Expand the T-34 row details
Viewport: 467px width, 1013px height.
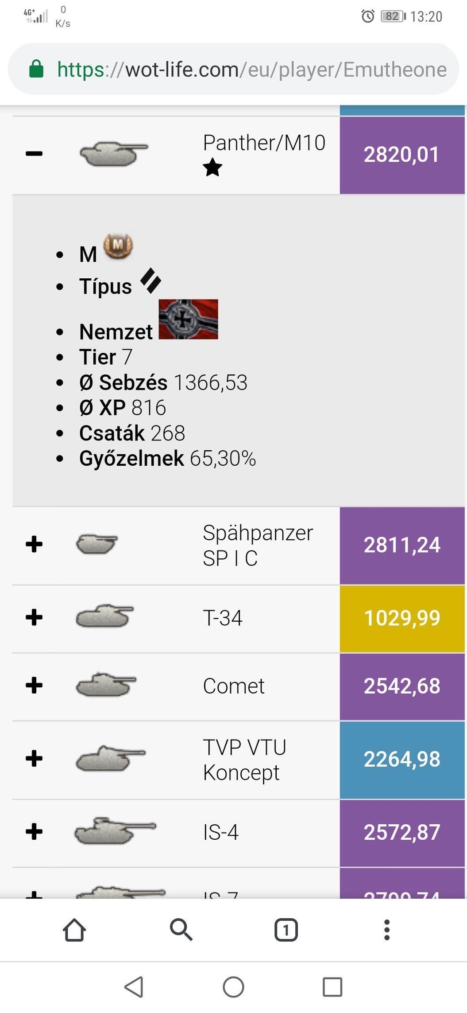click(x=34, y=617)
